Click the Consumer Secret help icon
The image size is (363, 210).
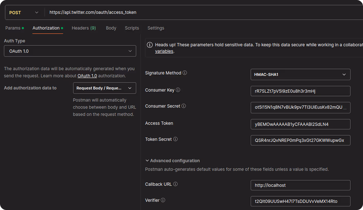pos(183,106)
